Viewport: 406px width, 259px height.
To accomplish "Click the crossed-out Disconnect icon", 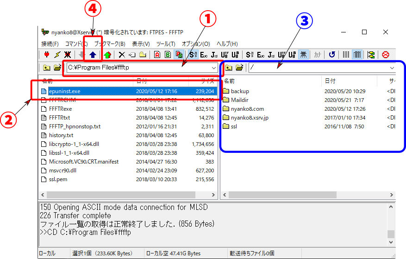I will pyautogui.click(x=68, y=55).
